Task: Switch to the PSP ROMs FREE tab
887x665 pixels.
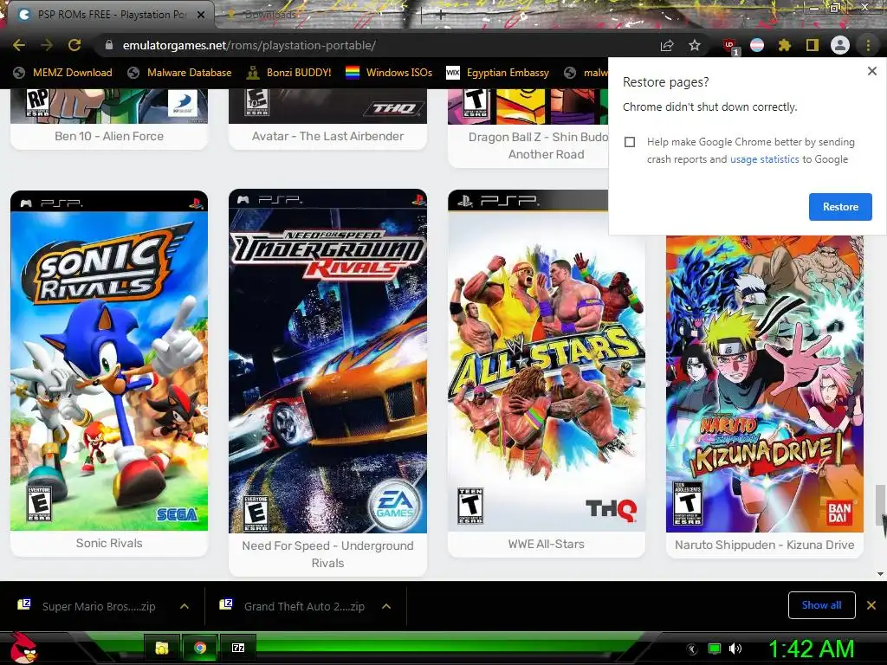Action: pos(110,15)
